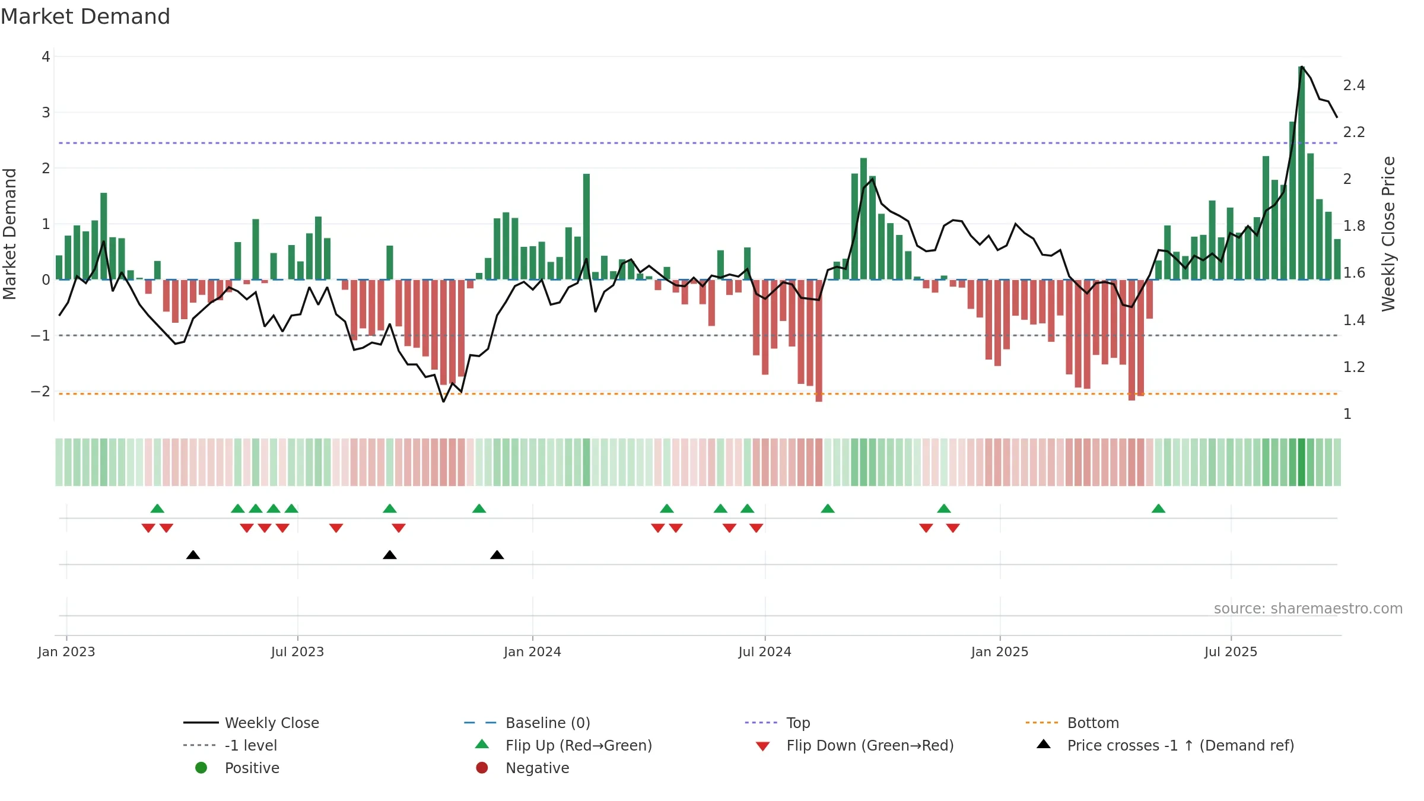This screenshot has height=801, width=1424.
Task: Toggle the Flip Down (Green→Red) legend label
Action: point(870,745)
